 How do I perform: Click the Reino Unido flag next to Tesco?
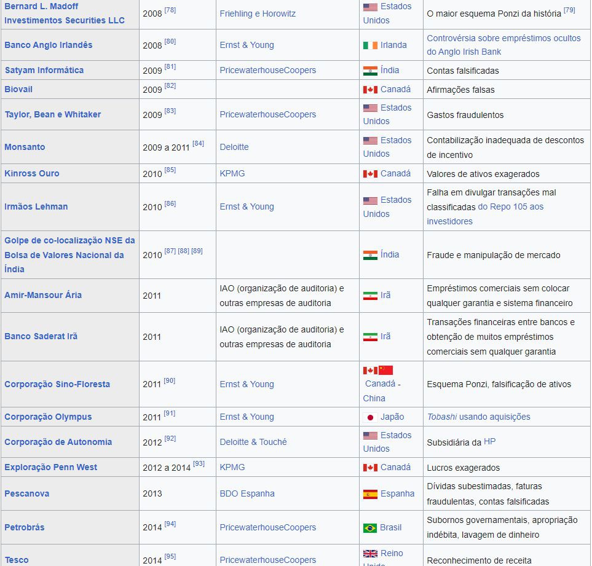369,553
